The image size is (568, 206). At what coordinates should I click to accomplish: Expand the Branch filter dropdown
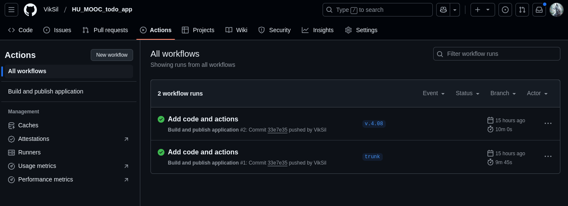[x=503, y=93]
